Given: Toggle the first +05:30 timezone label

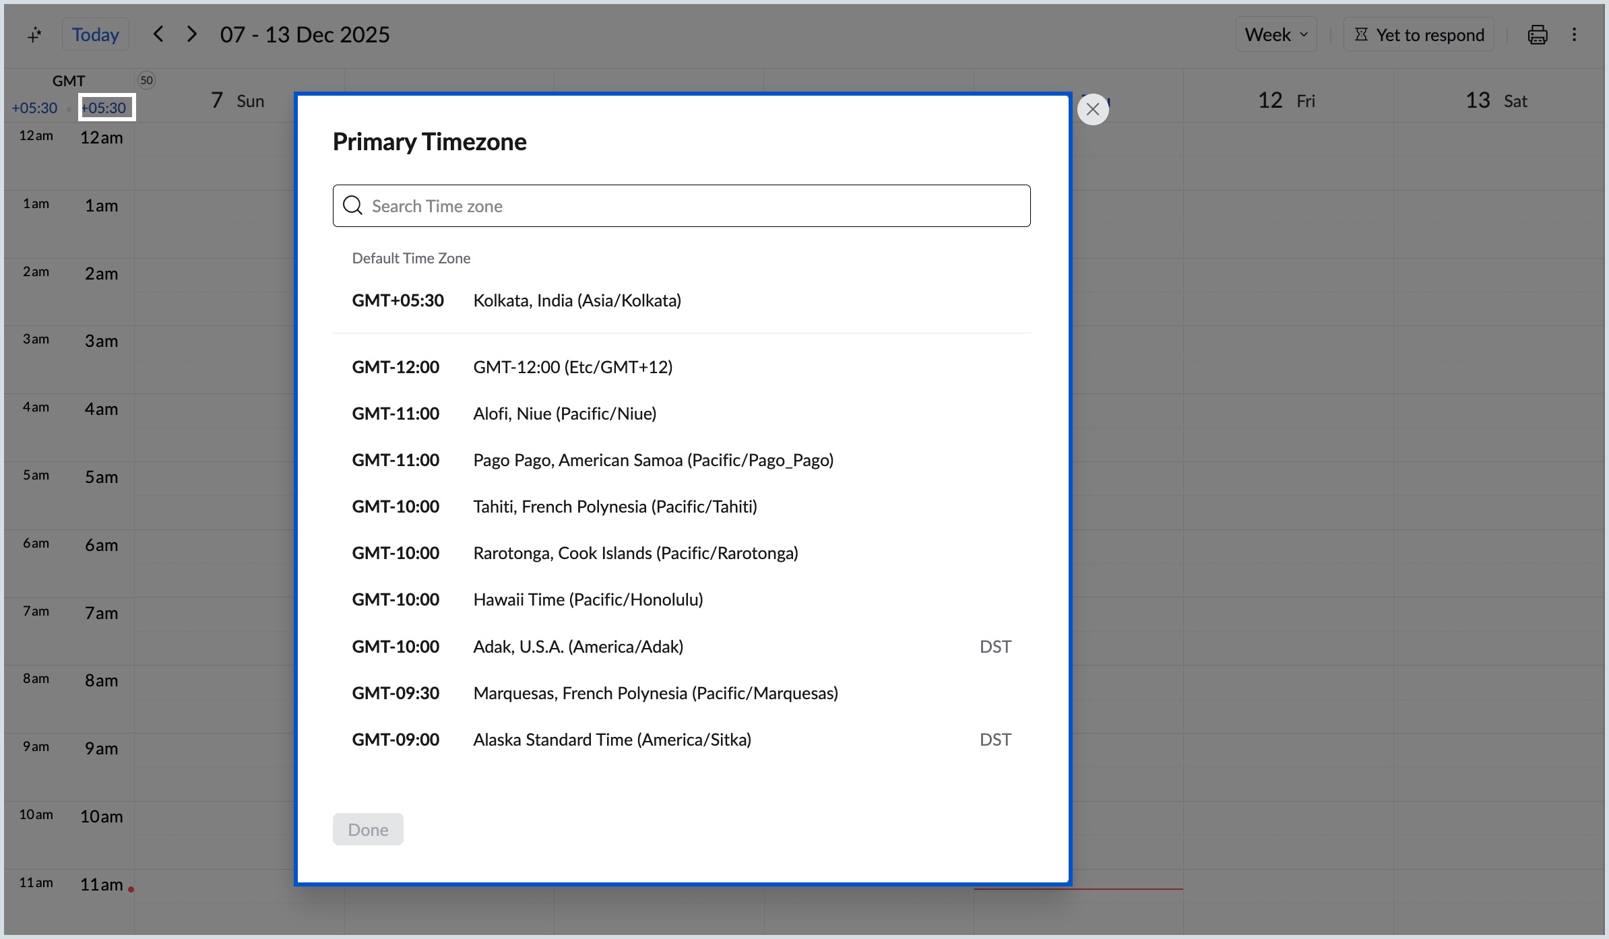Looking at the screenshot, I should [34, 107].
